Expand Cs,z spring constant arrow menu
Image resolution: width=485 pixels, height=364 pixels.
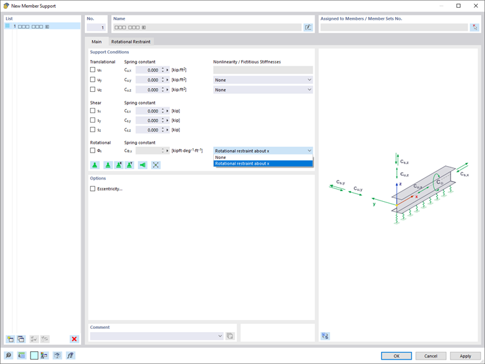pos(168,130)
